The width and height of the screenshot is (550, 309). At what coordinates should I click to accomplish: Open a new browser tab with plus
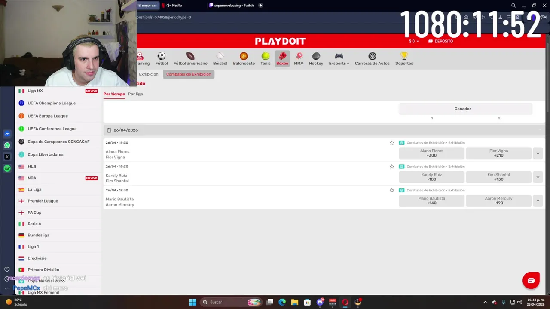point(260,6)
